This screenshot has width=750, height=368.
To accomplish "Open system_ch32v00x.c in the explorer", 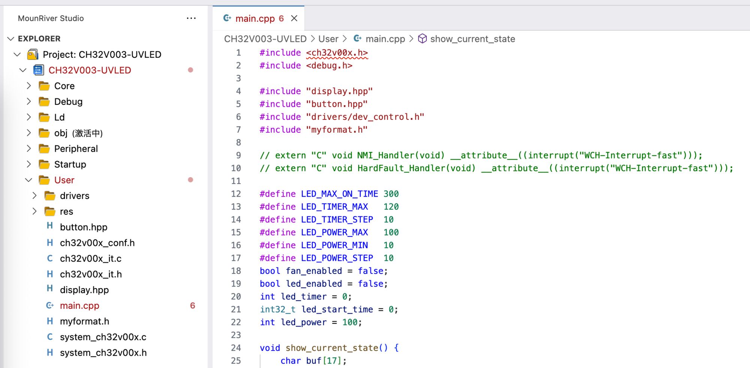I will point(103,337).
